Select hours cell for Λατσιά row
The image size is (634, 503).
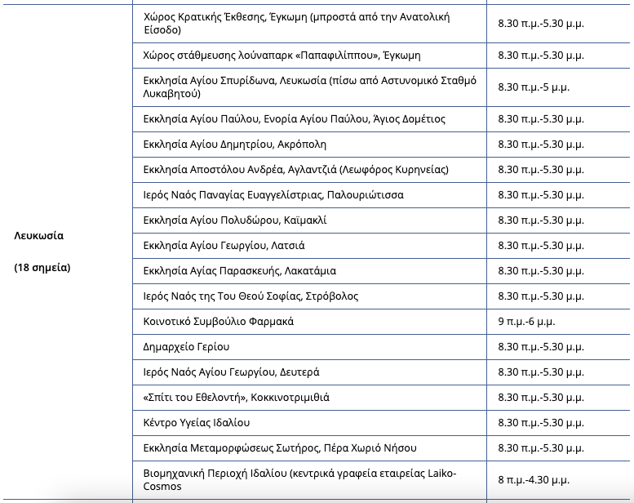(x=558, y=246)
